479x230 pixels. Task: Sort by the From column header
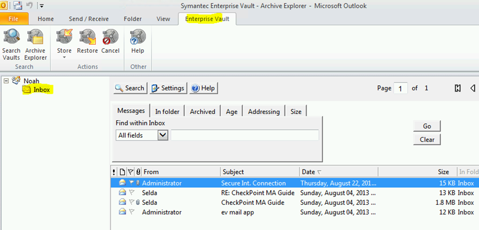coord(181,172)
